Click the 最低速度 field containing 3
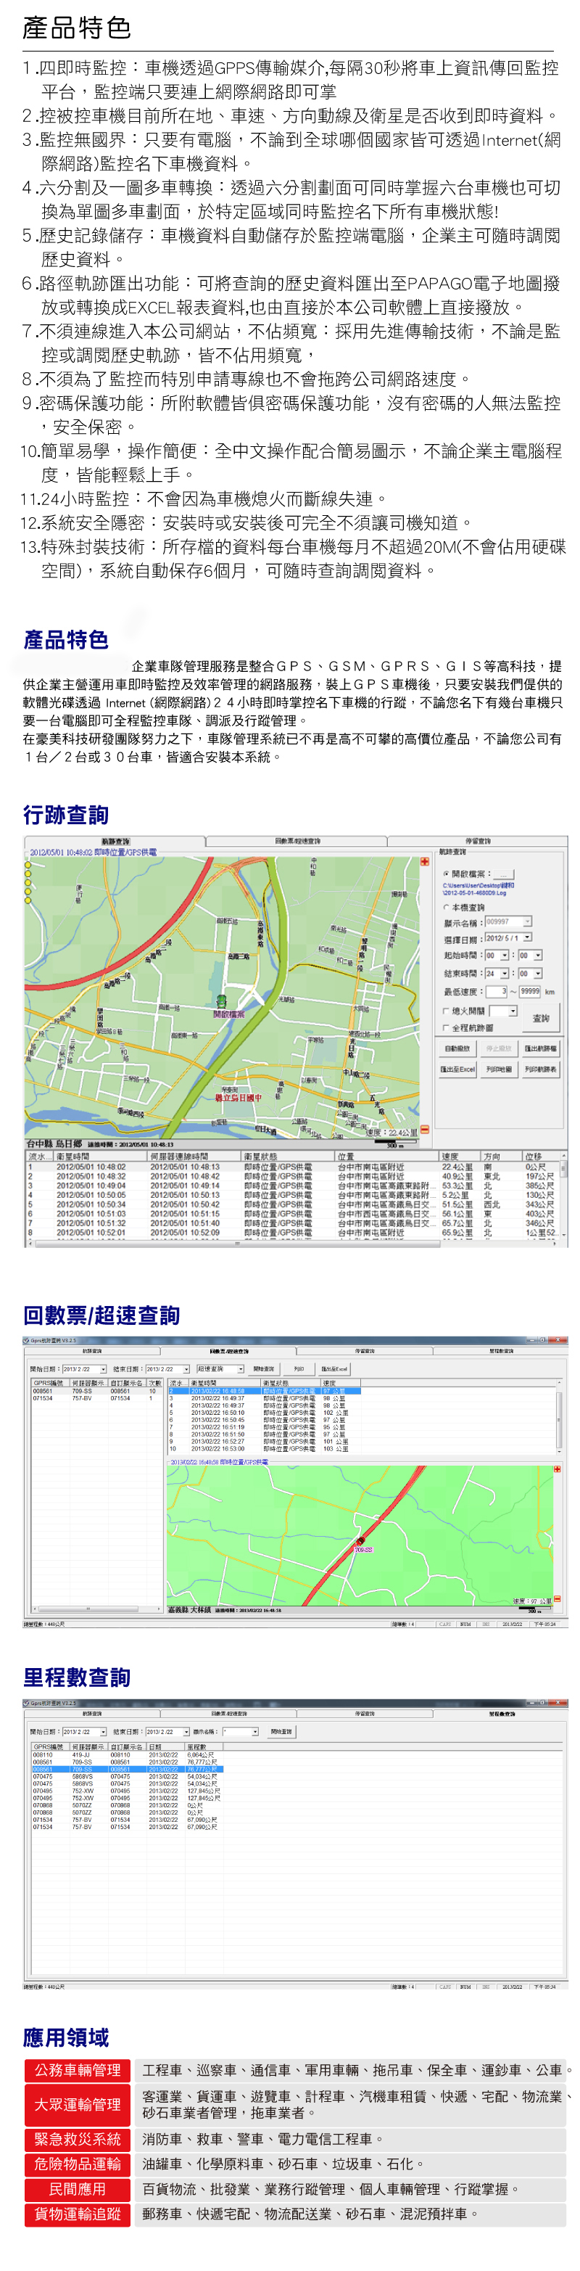The height and width of the screenshot is (2271, 580). click(498, 992)
